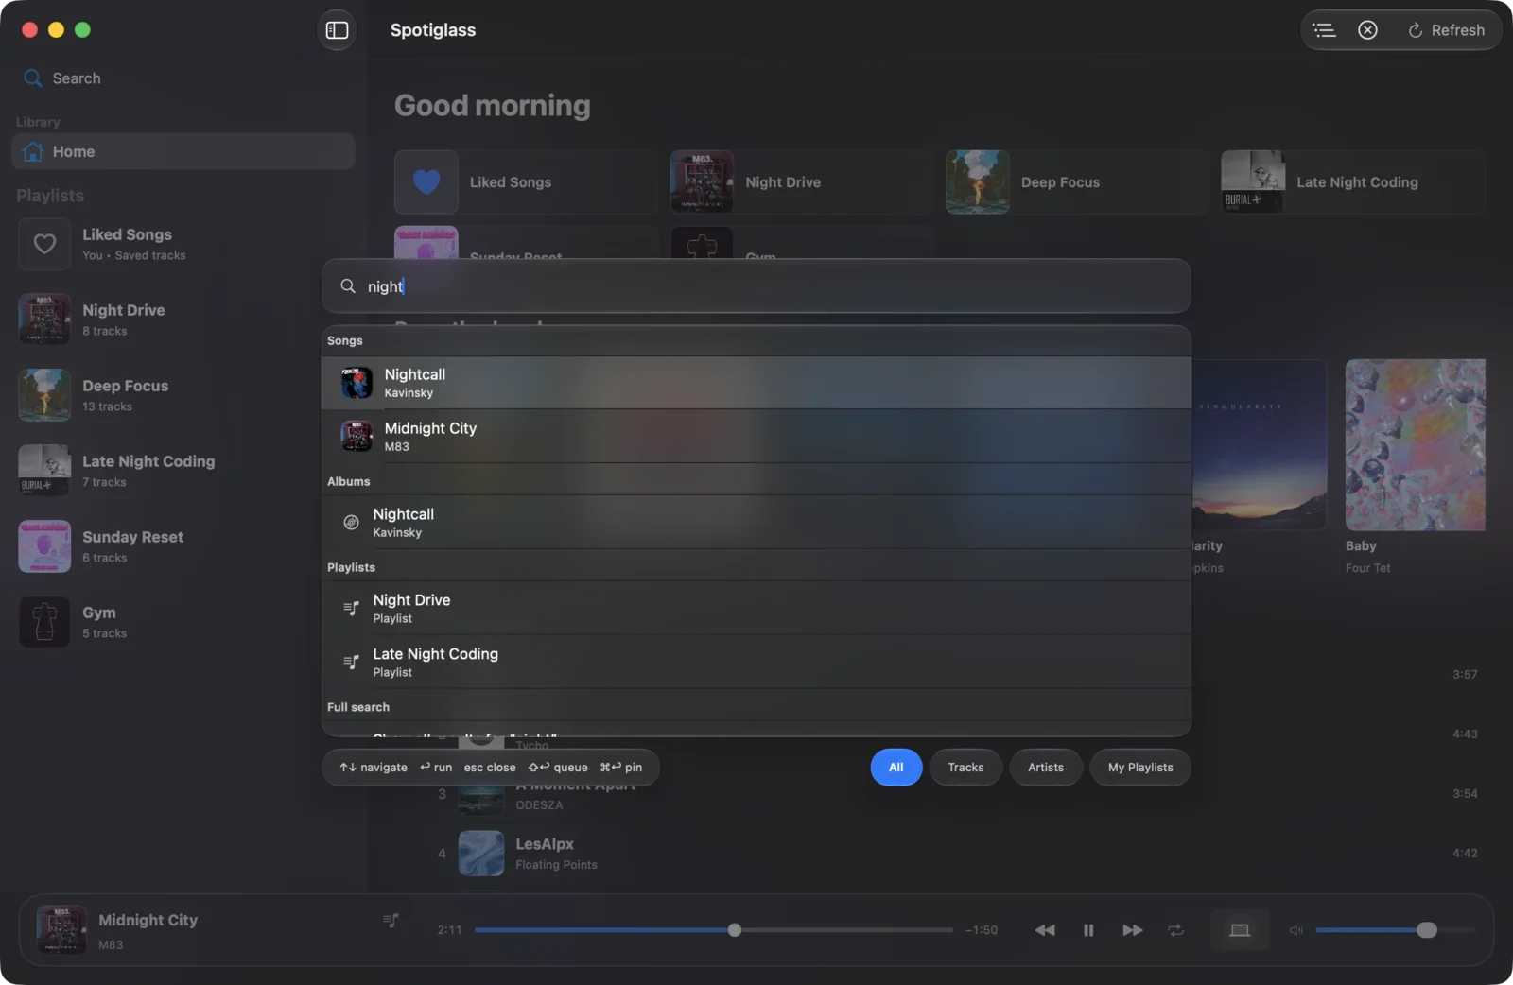Toggle the sidebar panel icon
The height and width of the screenshot is (985, 1513).
coord(337,30)
